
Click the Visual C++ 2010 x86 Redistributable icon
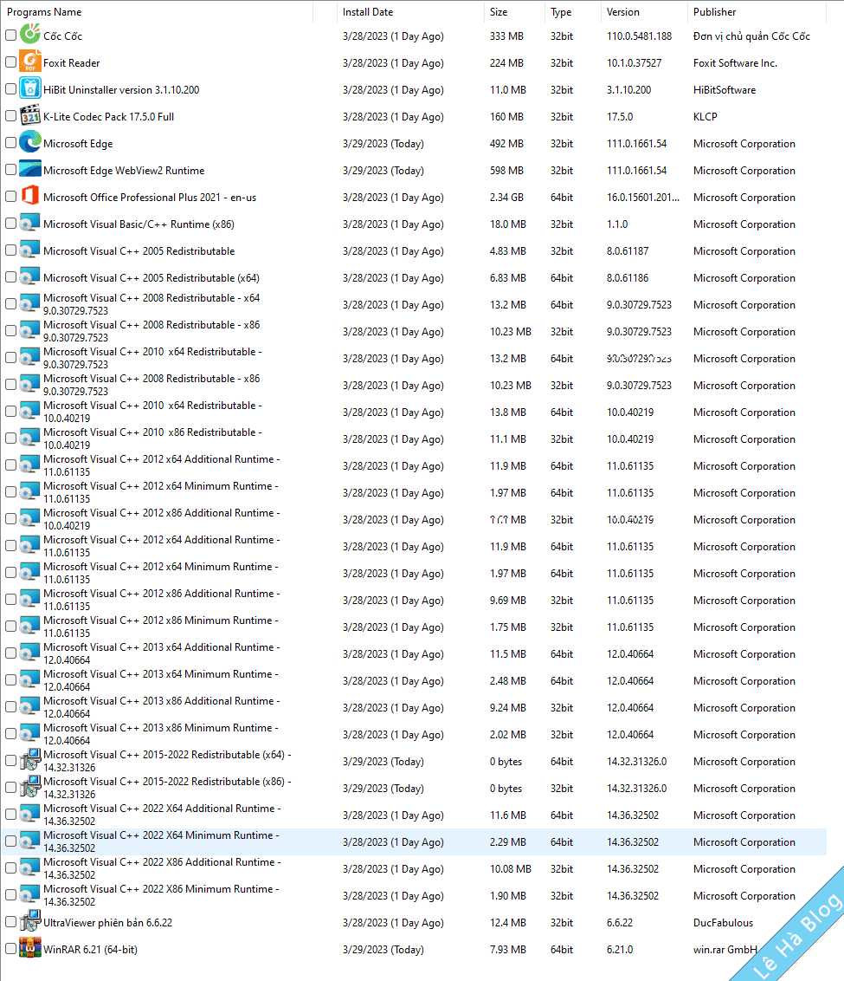pyautogui.click(x=30, y=438)
